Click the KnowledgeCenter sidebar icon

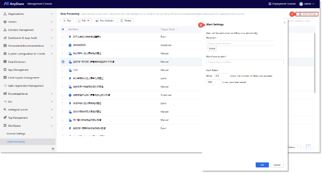point(5,94)
